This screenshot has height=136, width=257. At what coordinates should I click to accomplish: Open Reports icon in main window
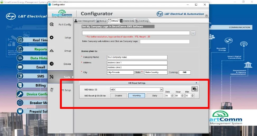pyautogui.click(x=20, y=49)
